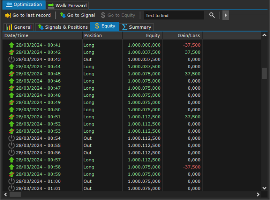Image resolution: width=270 pixels, height=200 pixels.
Task: Click the green up arrow at 00:46
Action: 11,81
